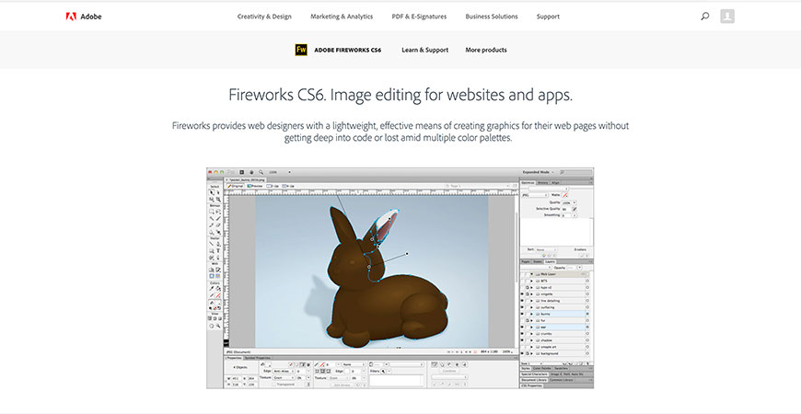Click the Learn & Support link

(424, 50)
